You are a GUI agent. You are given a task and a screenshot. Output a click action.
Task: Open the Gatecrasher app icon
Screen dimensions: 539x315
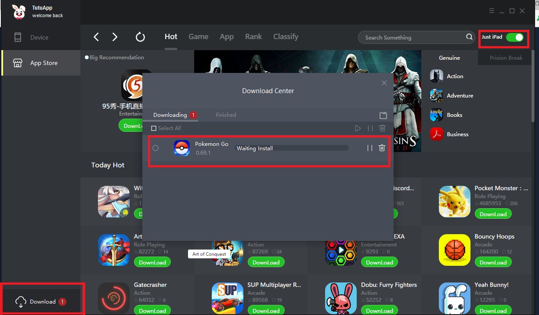[113, 298]
